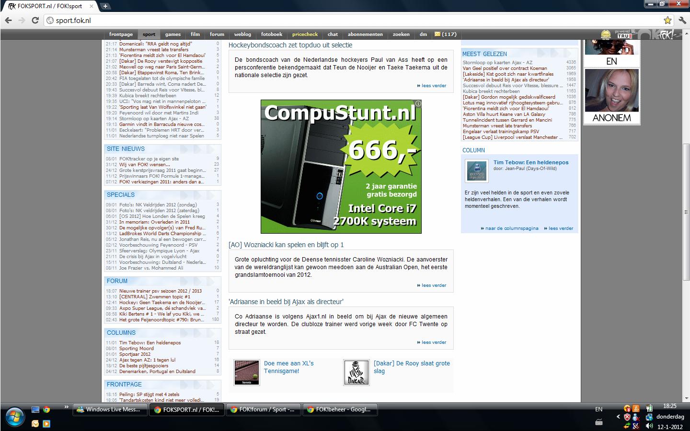
Task: Click the yellow smiley blocked tray icon
Action: (627, 408)
